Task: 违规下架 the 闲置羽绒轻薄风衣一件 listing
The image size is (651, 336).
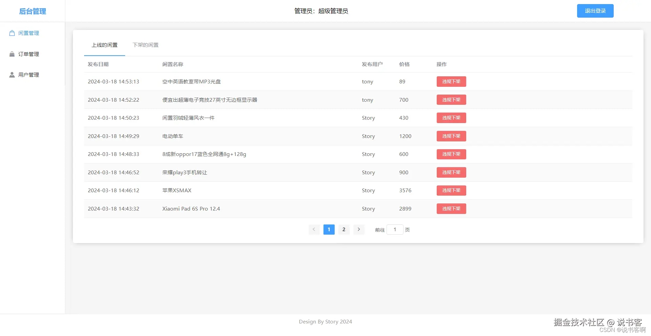Action: tap(451, 118)
